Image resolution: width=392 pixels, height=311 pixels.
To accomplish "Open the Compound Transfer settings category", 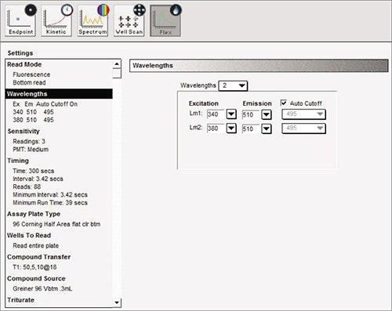I will pyautogui.click(x=39, y=257).
